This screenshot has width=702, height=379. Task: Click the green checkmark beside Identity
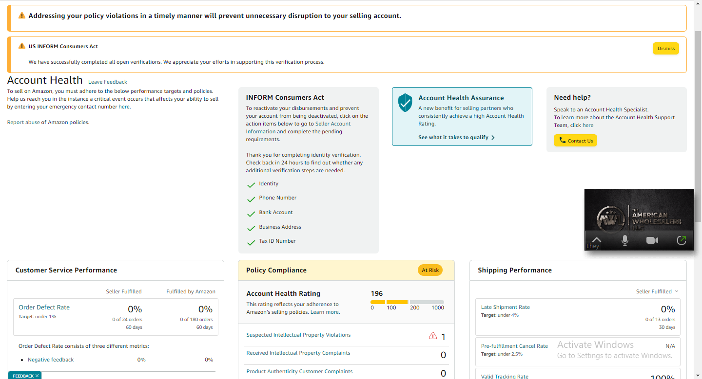[251, 185]
